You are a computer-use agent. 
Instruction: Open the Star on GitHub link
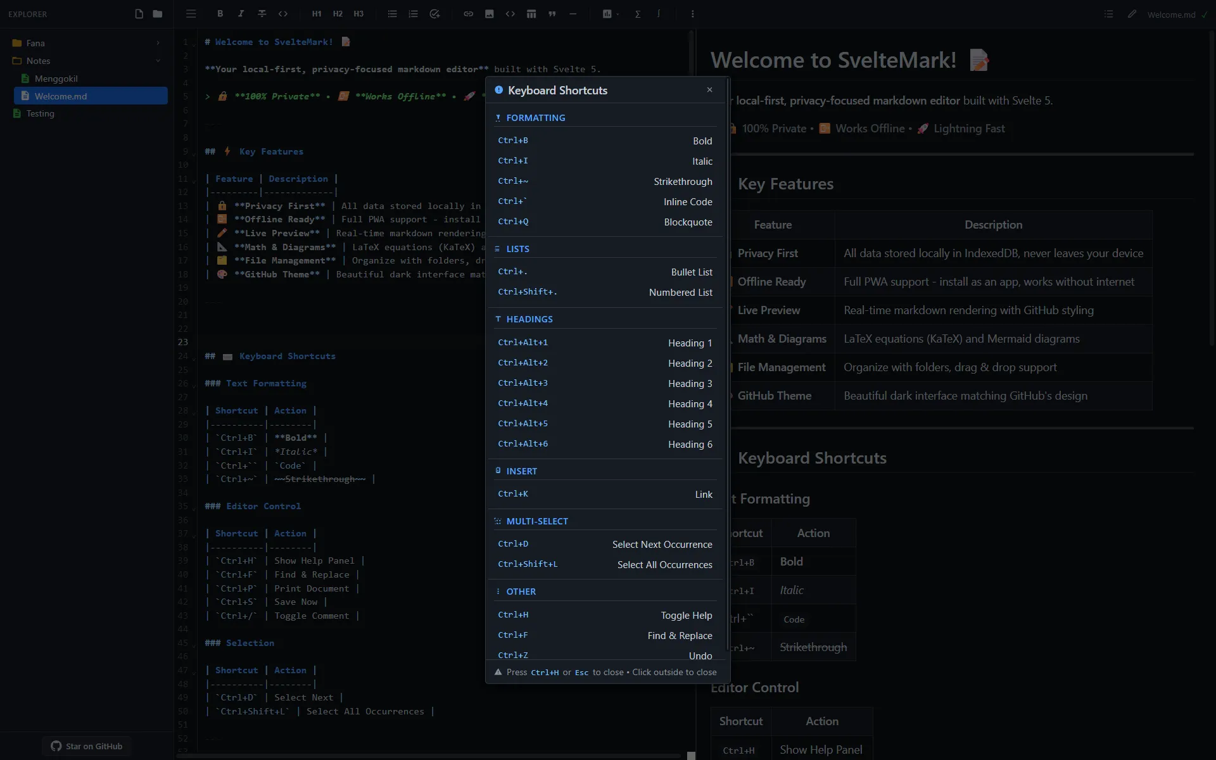point(87,746)
